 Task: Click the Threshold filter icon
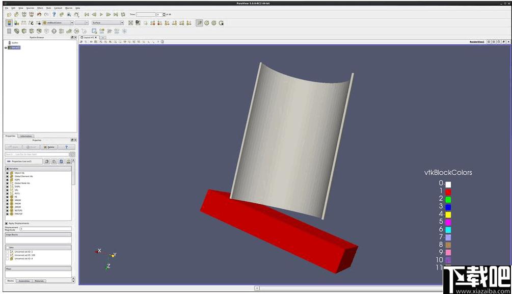(x=39, y=31)
